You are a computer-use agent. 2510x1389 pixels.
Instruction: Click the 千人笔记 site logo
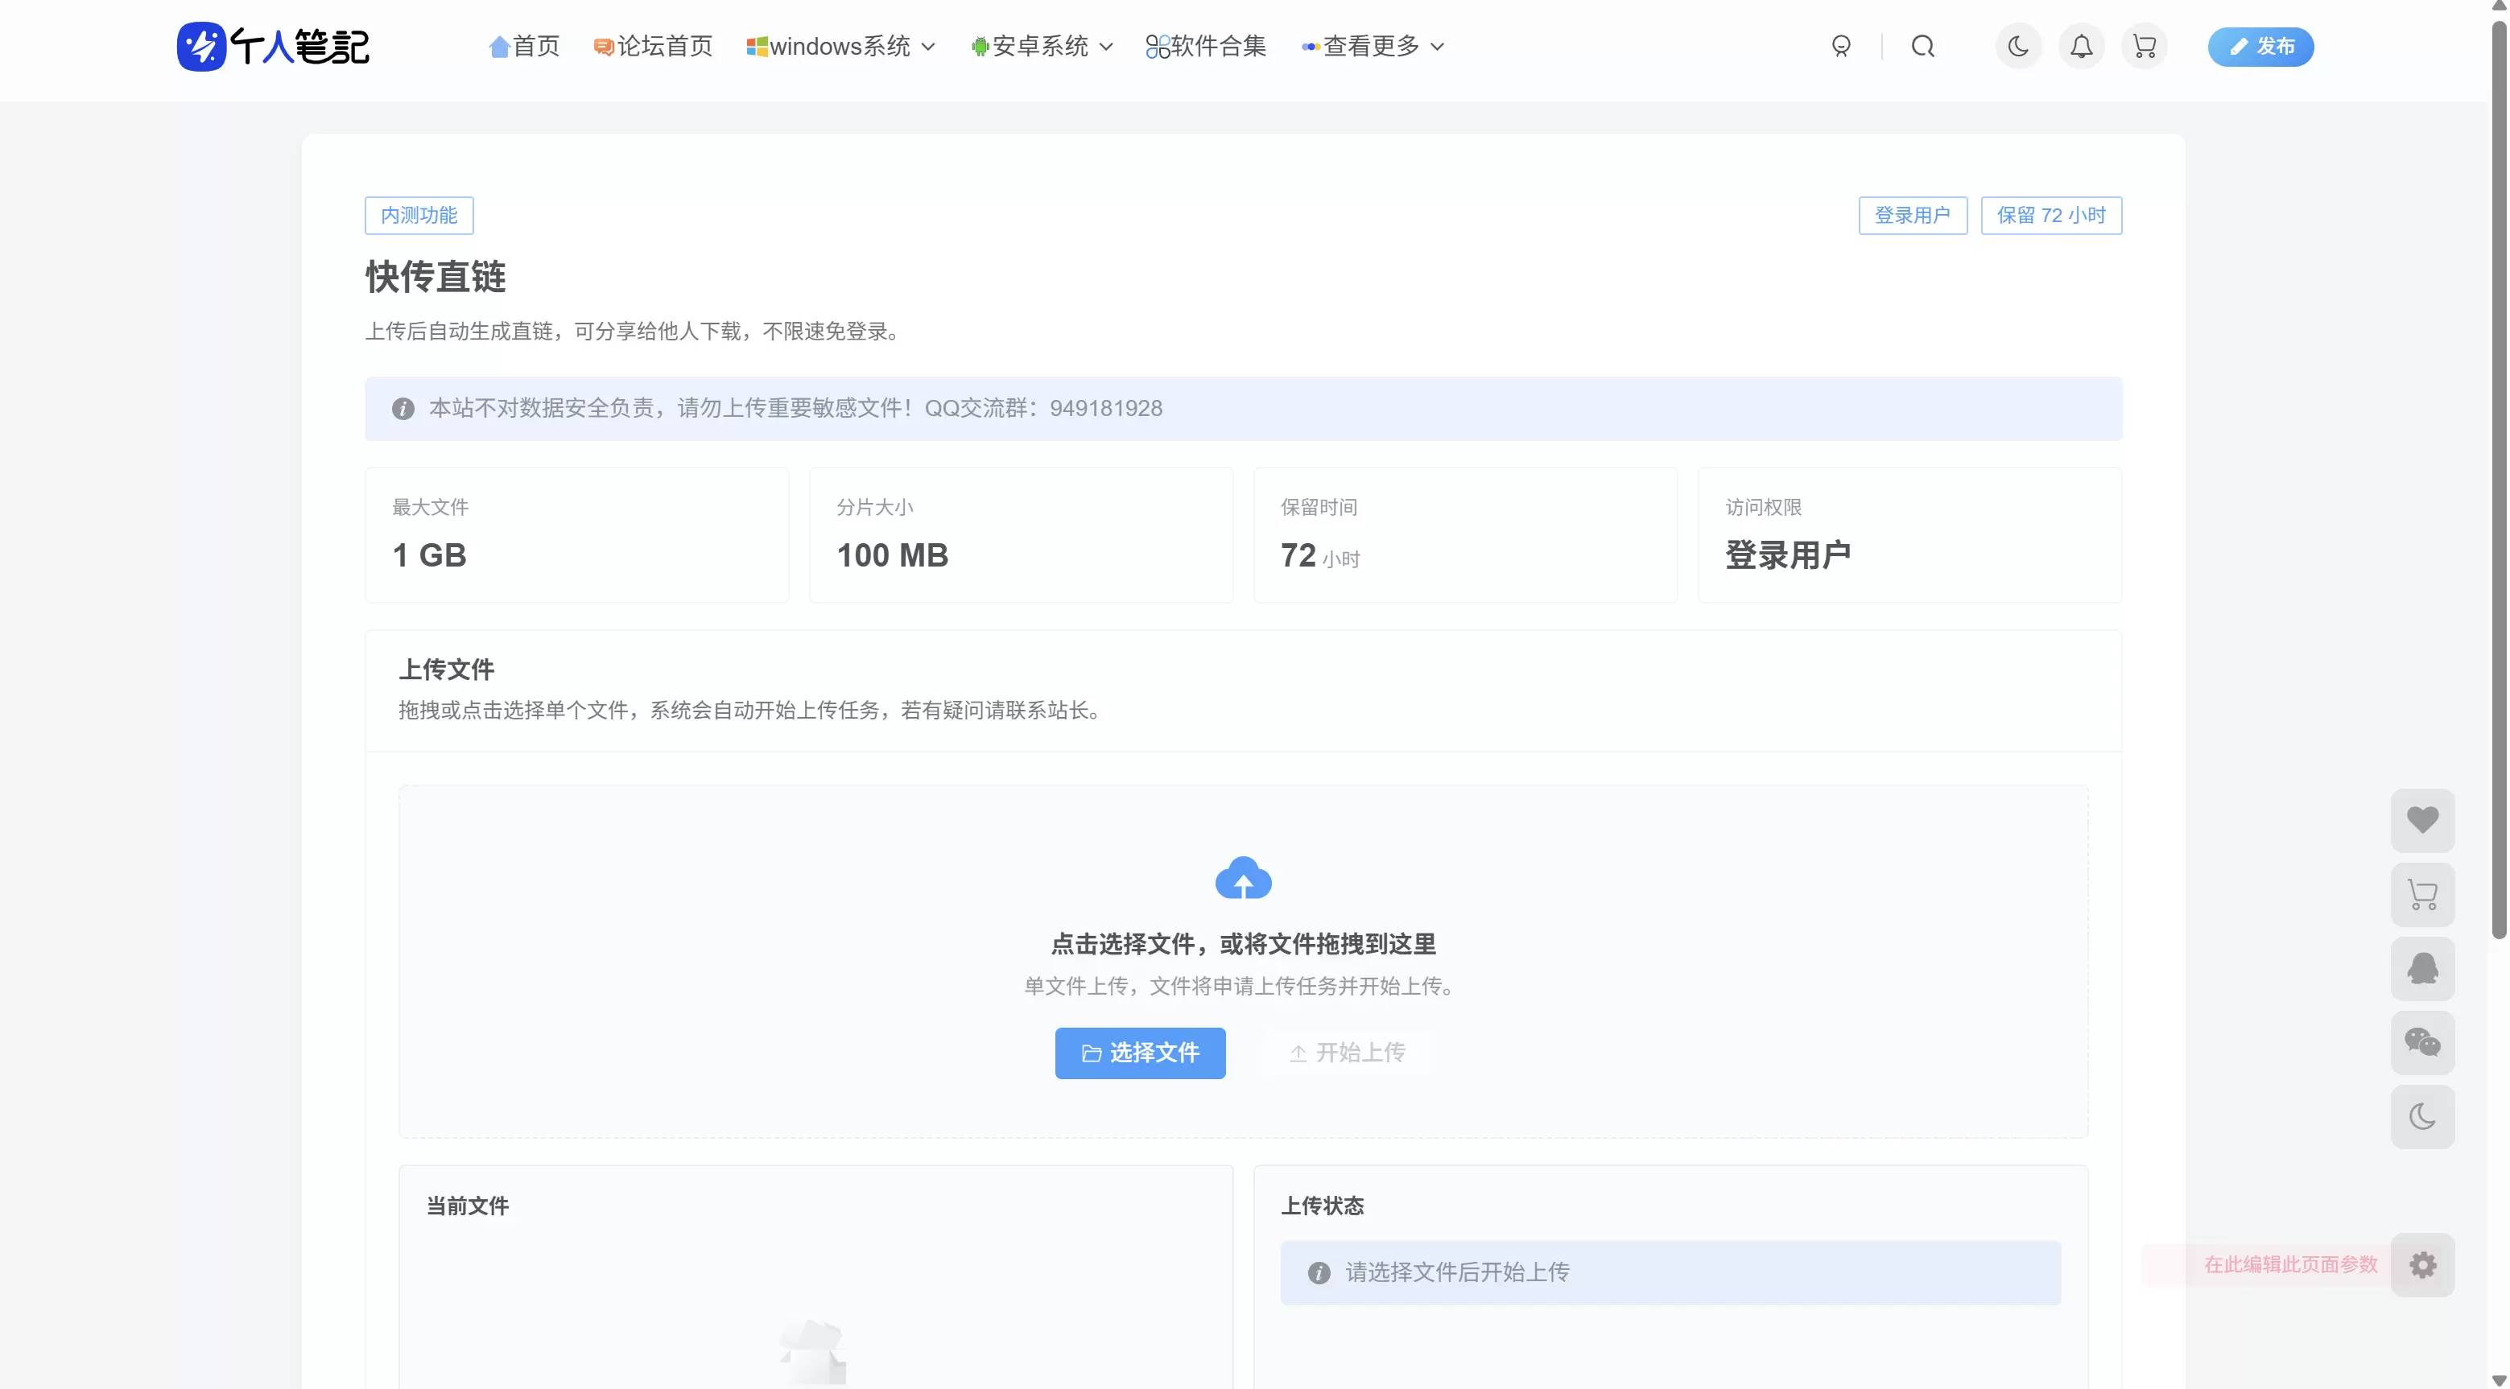pos(273,46)
